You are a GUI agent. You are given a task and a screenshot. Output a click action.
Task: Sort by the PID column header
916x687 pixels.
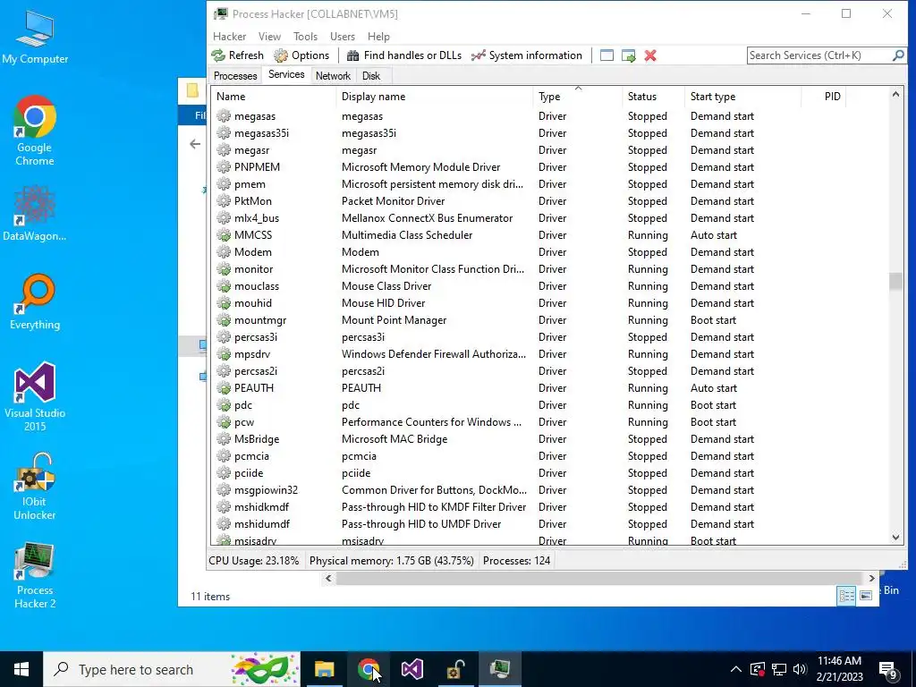[x=824, y=97]
